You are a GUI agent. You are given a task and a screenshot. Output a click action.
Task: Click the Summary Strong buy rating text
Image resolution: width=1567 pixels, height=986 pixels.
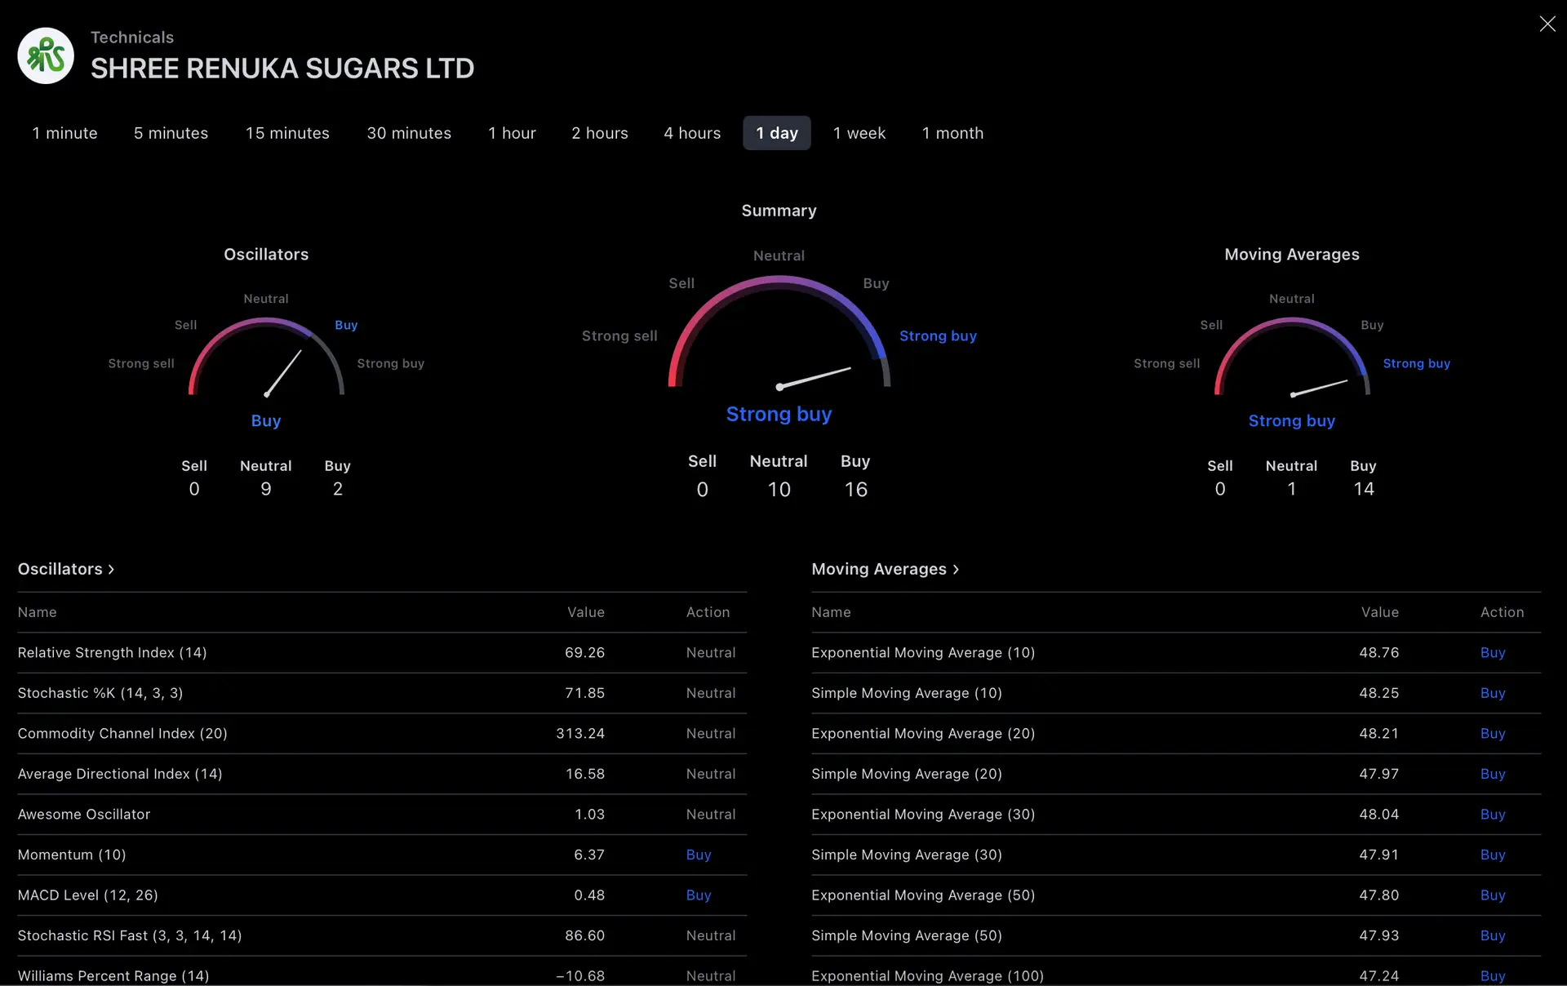779,414
